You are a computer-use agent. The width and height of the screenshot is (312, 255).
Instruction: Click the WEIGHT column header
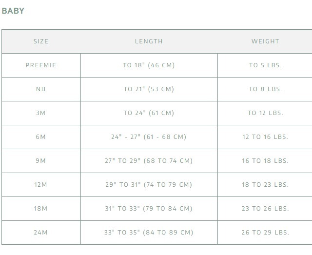point(265,41)
